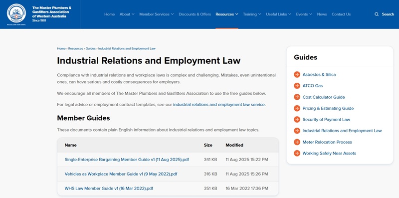
Task: Click the arrow icon beside Working Safely Near Assets
Action: point(297,153)
